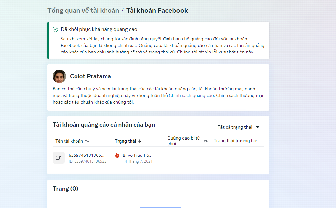Open ad account 6359746131365...
Viewport: 336px width, 208px height.
86,155
